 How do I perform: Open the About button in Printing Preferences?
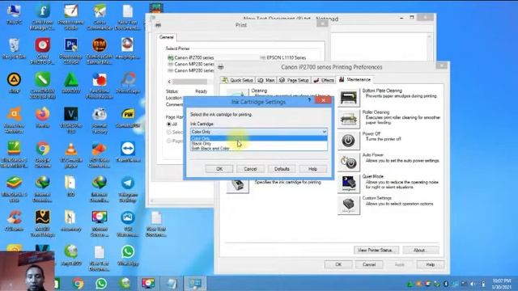click(421, 250)
